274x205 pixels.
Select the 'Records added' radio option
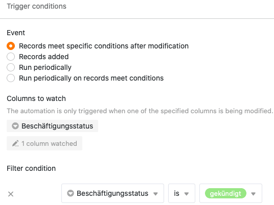click(x=11, y=57)
